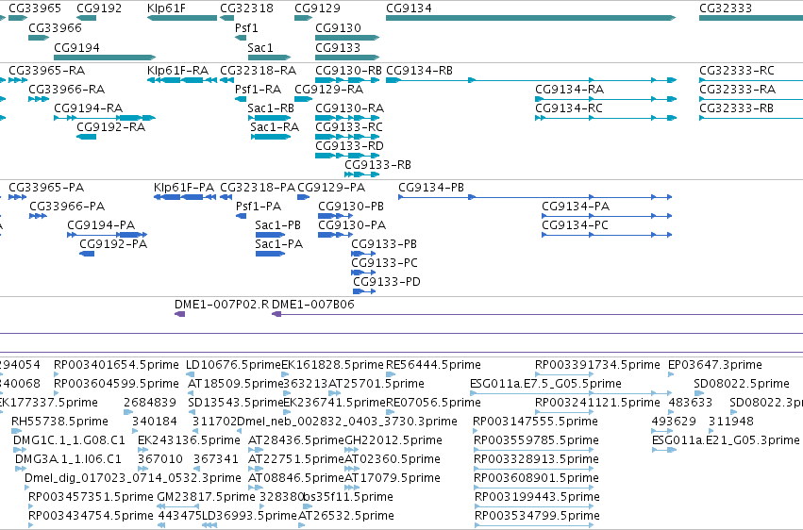Screen dimensions: 803x530
Task: Select transcript CG9134-RB
Action: 531,80
